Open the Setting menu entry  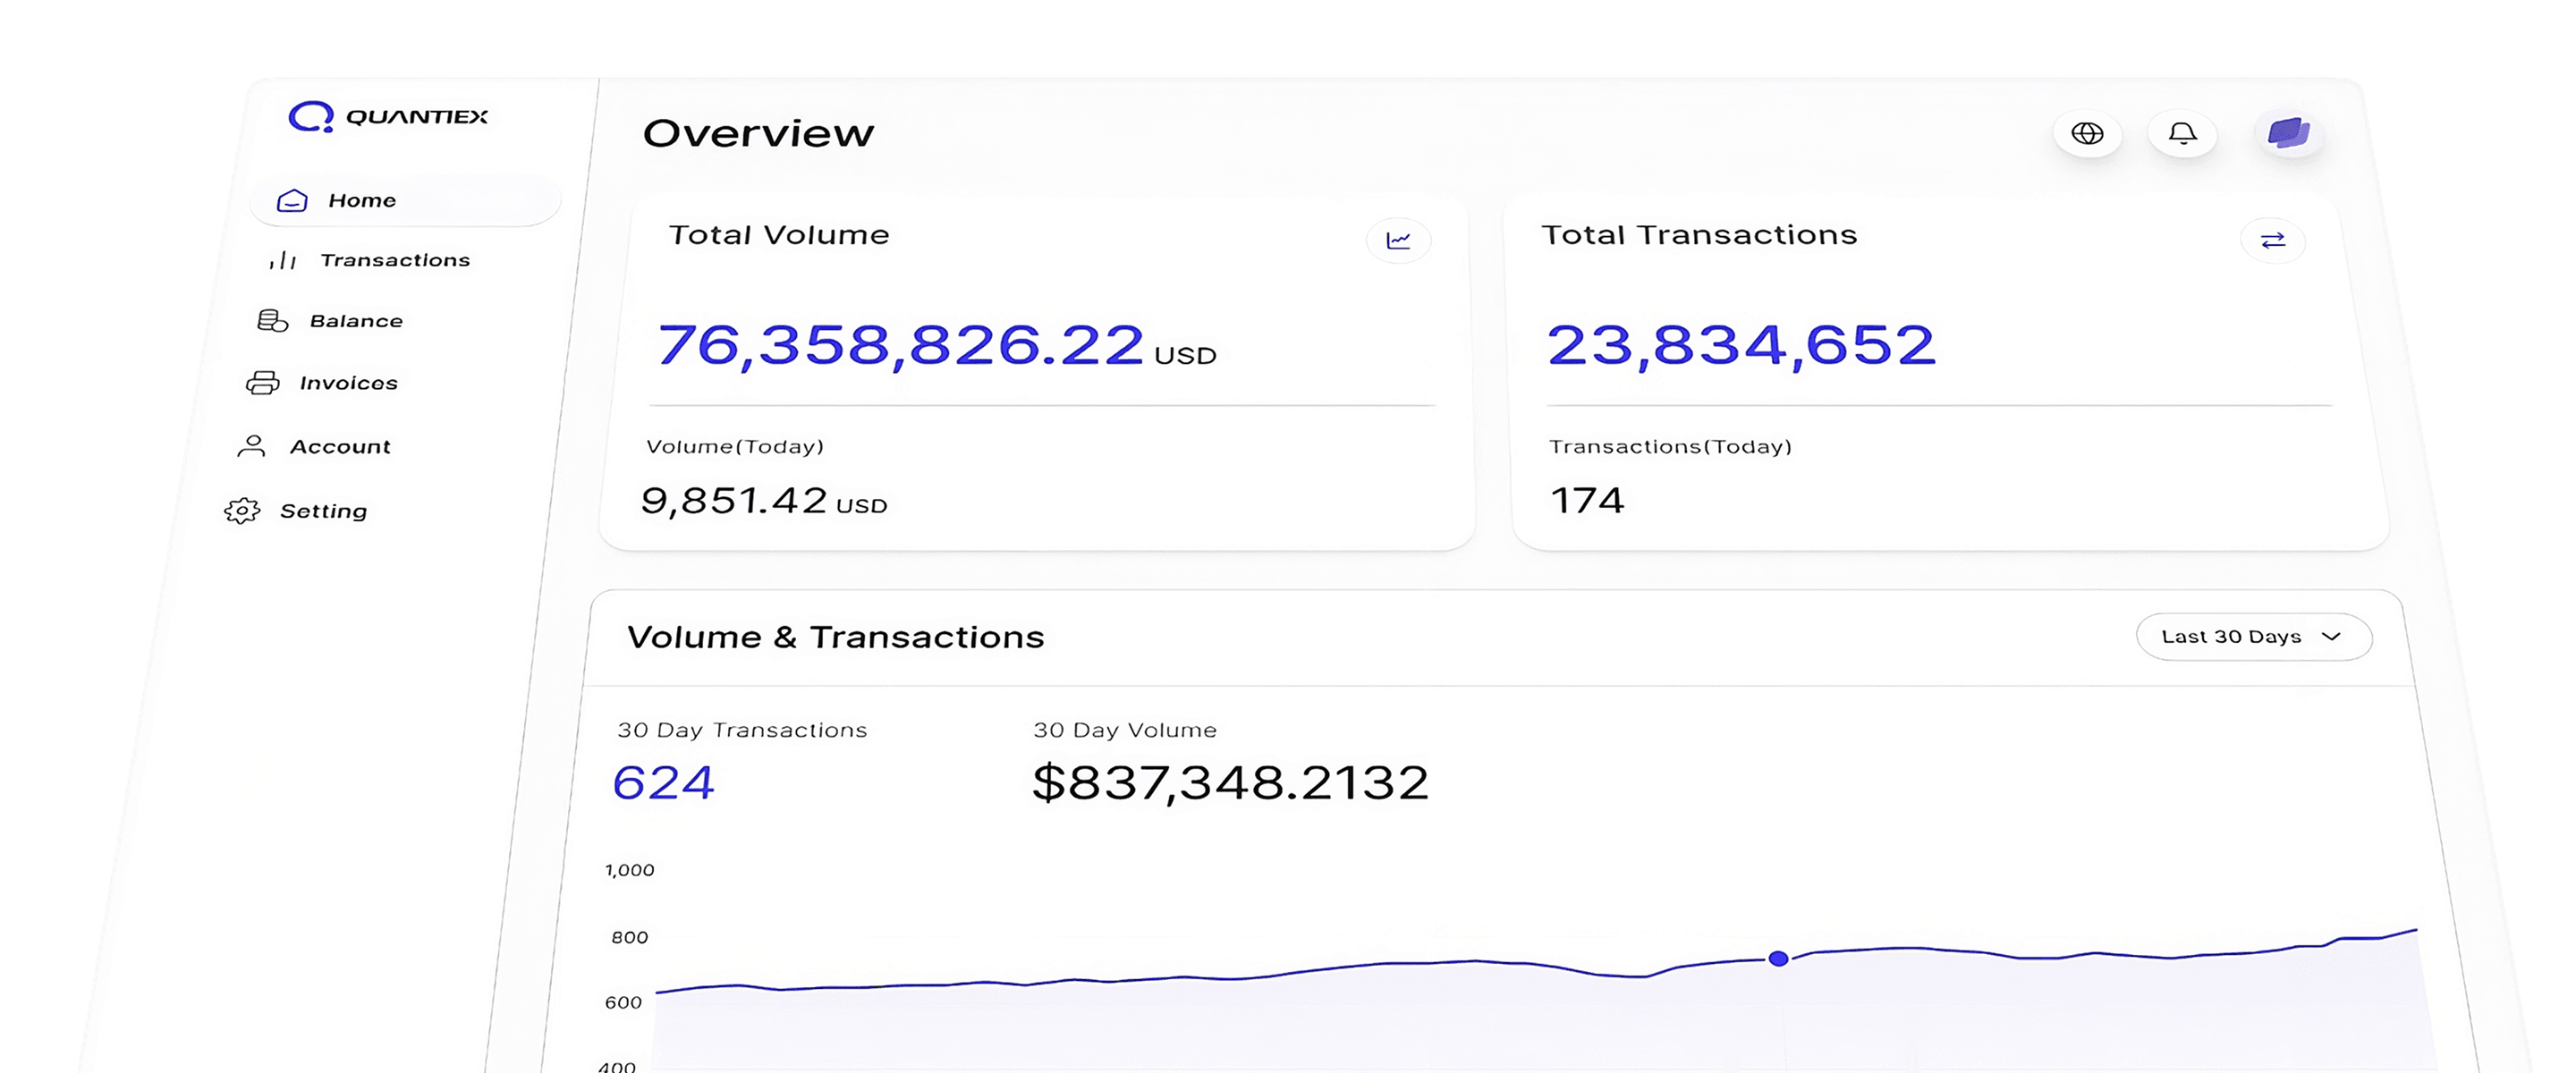(x=324, y=511)
